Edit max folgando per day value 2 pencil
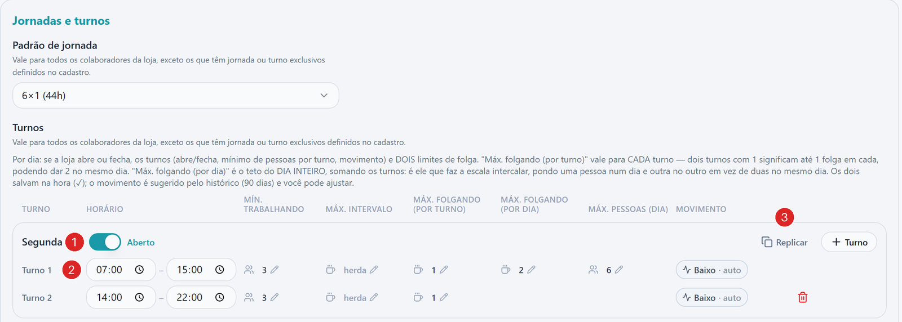The image size is (902, 322). (532, 270)
